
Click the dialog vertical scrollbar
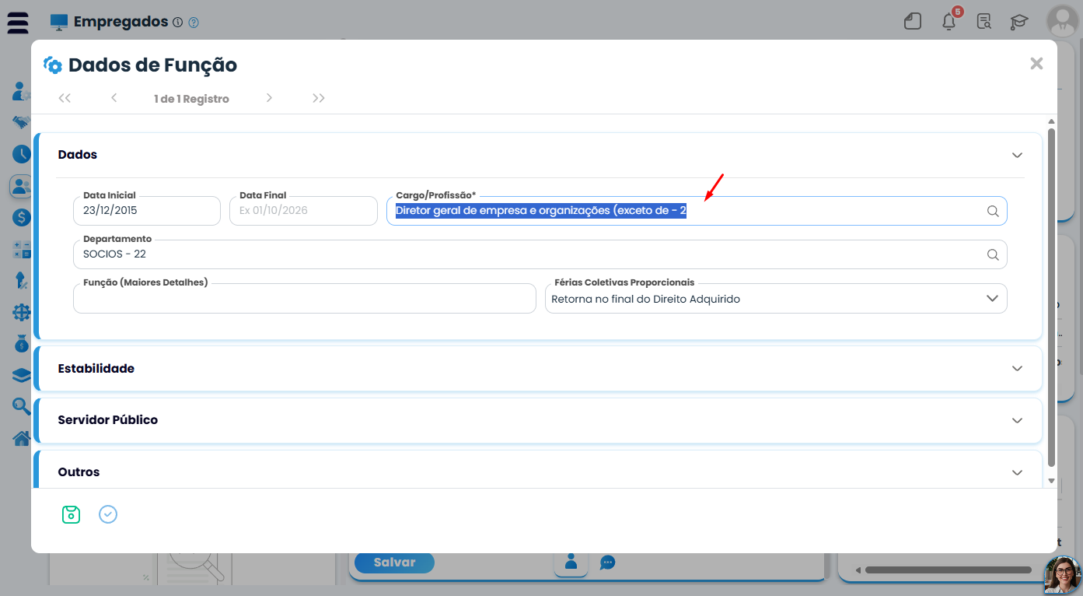pyautogui.click(x=1052, y=300)
